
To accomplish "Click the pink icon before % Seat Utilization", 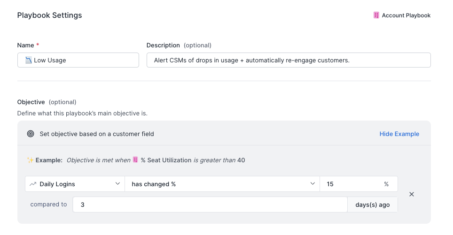I will coord(135,160).
